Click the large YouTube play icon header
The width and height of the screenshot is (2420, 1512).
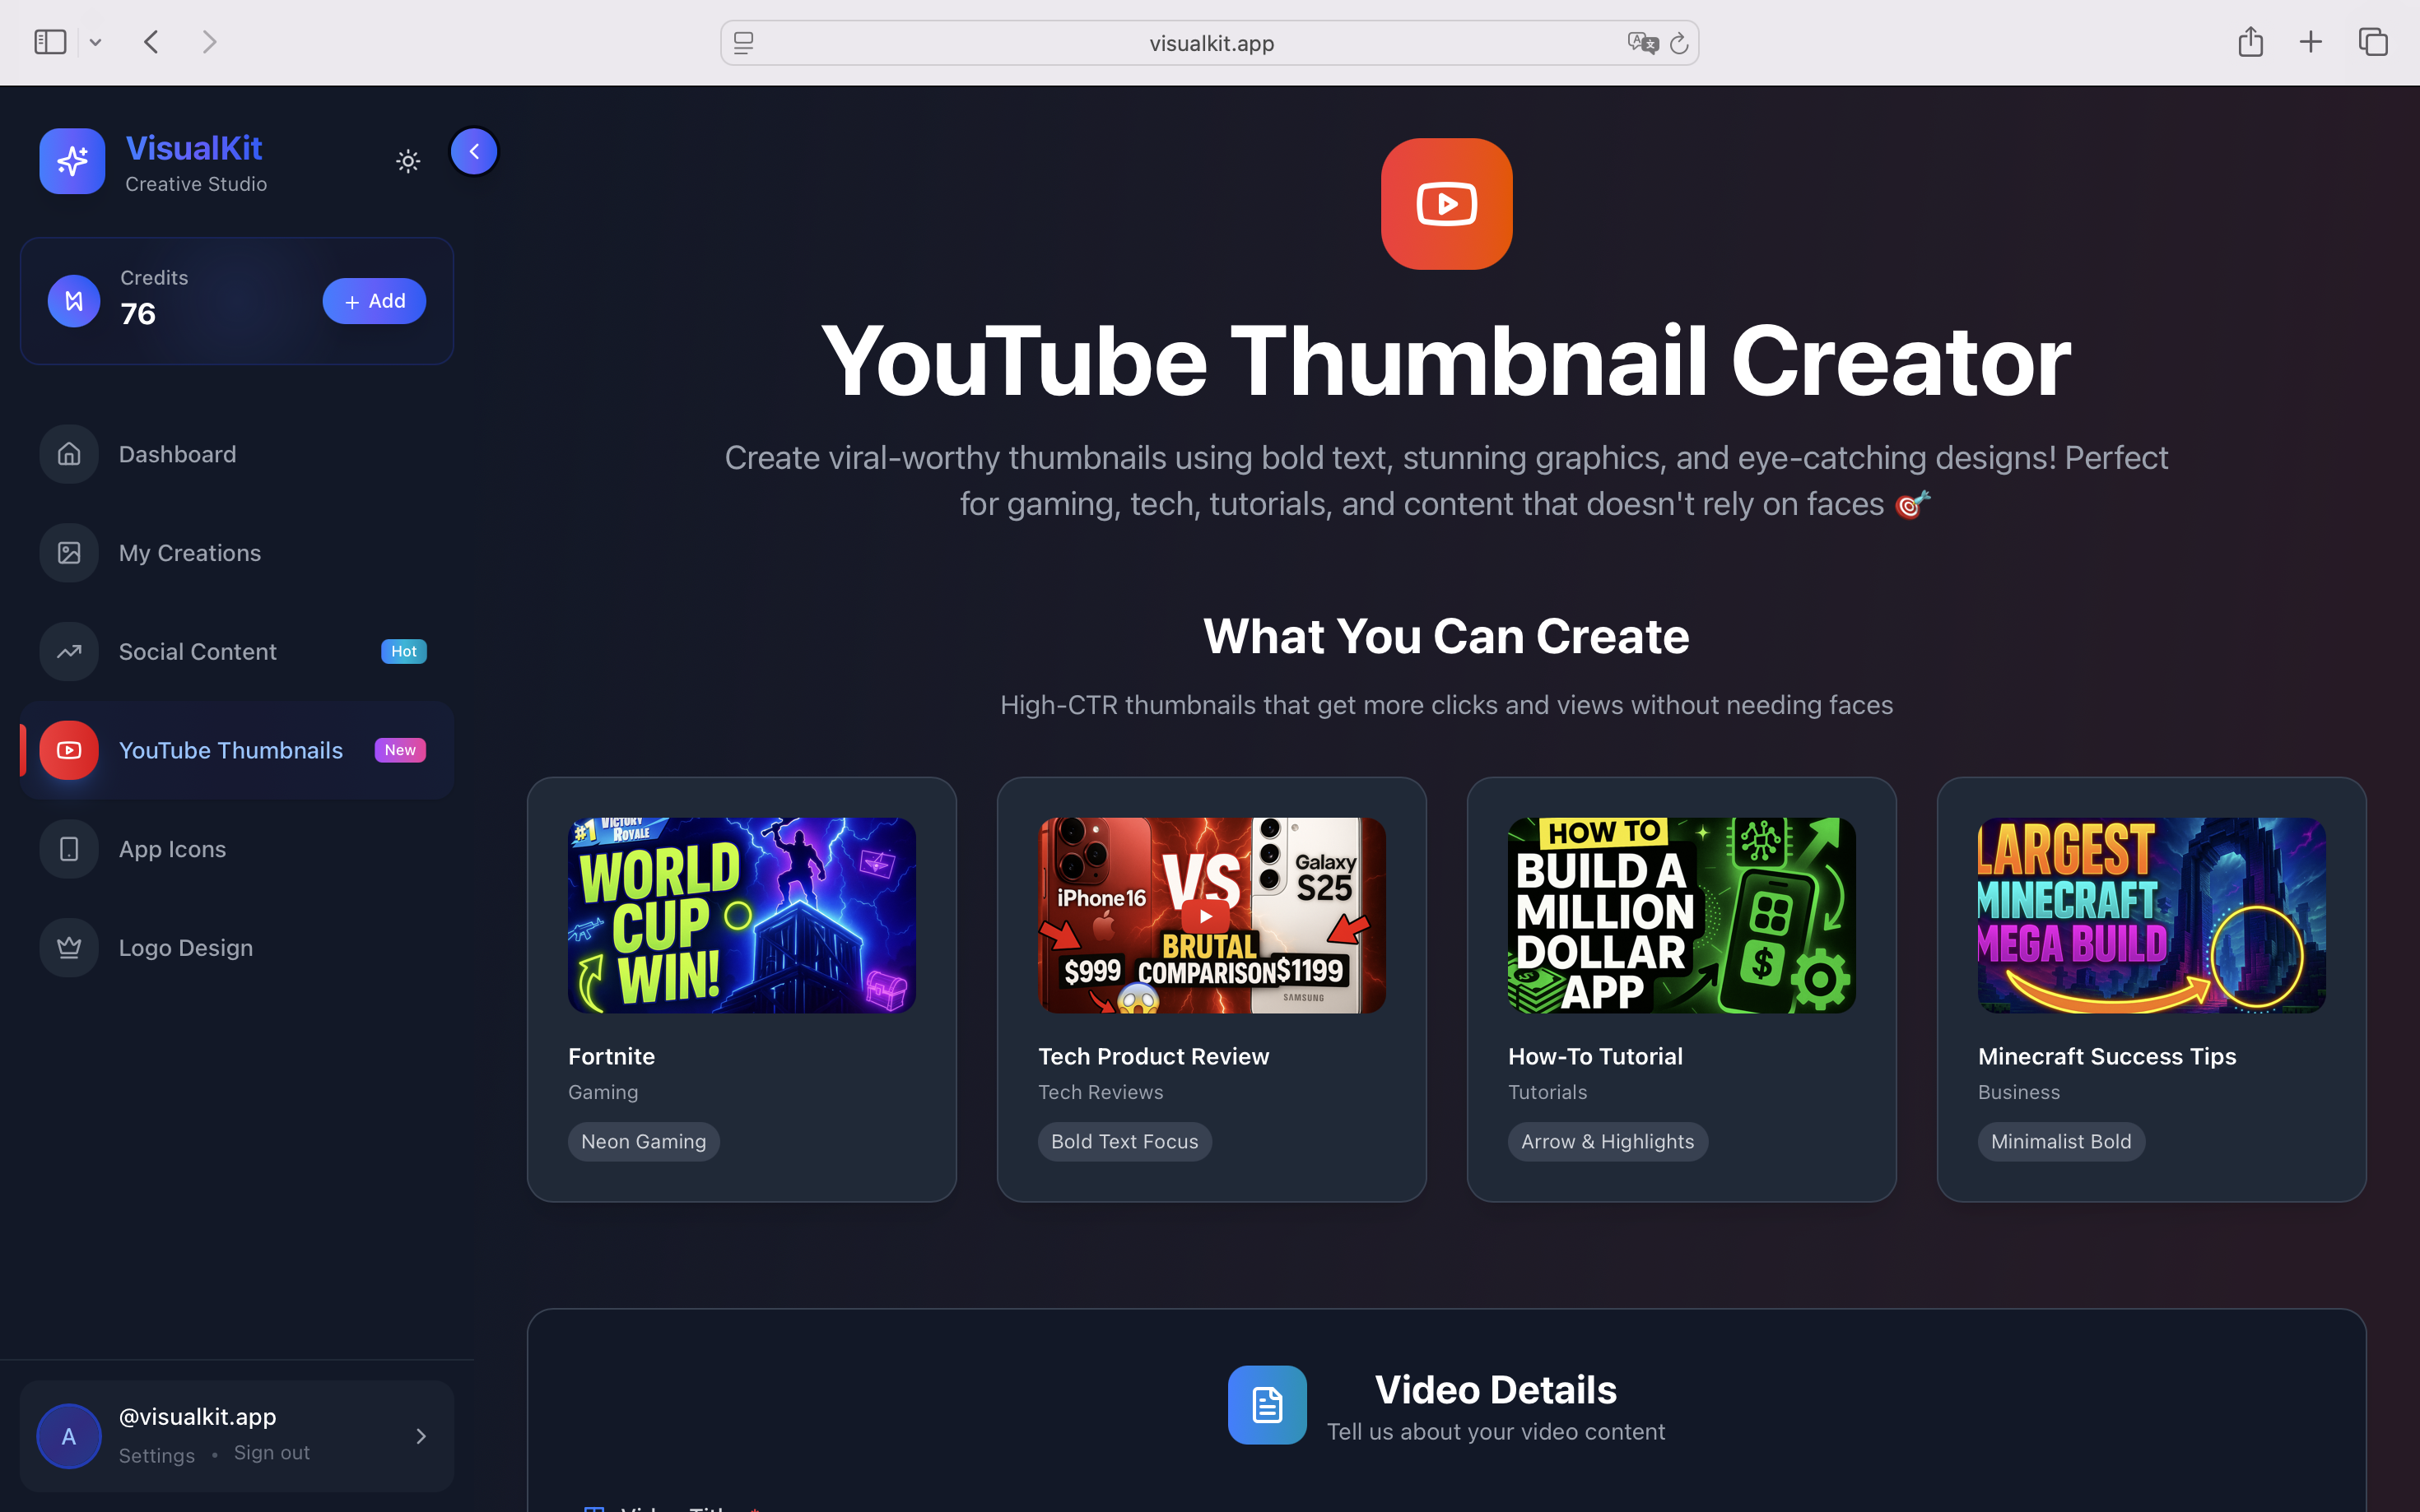click(1446, 204)
